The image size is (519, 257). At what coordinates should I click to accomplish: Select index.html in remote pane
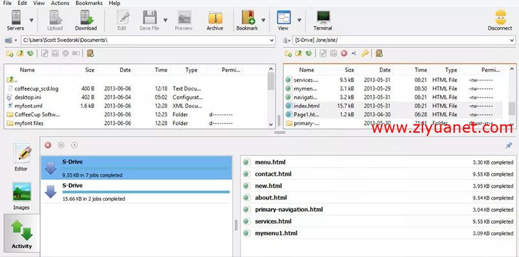click(x=393, y=106)
